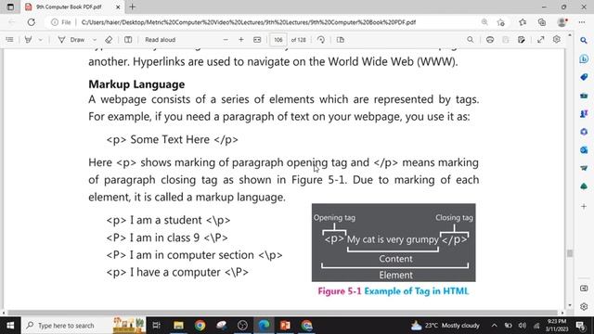Image resolution: width=594 pixels, height=334 pixels.
Task: Open Task View from taskbar
Action: coord(156,326)
